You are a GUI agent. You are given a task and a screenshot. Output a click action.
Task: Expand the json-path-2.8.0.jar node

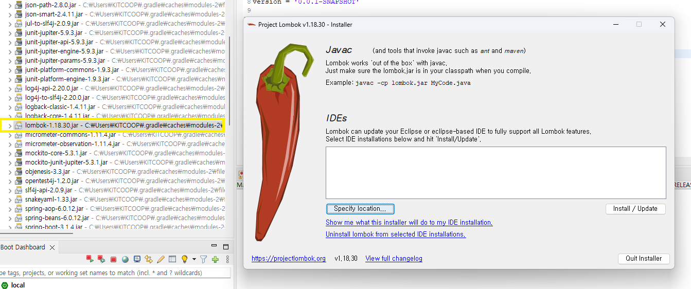click(9, 5)
